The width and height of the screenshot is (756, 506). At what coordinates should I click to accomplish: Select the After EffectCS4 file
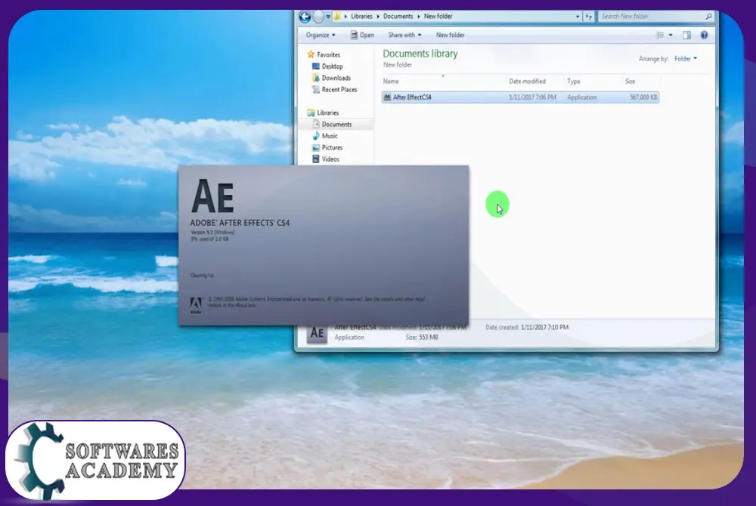click(520, 97)
